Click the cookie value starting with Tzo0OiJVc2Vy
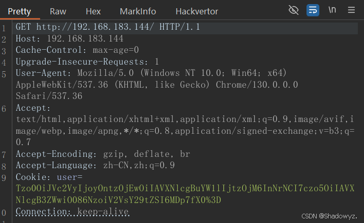364x223 pixels. pos(185,188)
